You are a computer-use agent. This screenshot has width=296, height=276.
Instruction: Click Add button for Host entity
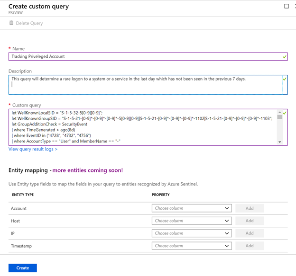click(249, 221)
